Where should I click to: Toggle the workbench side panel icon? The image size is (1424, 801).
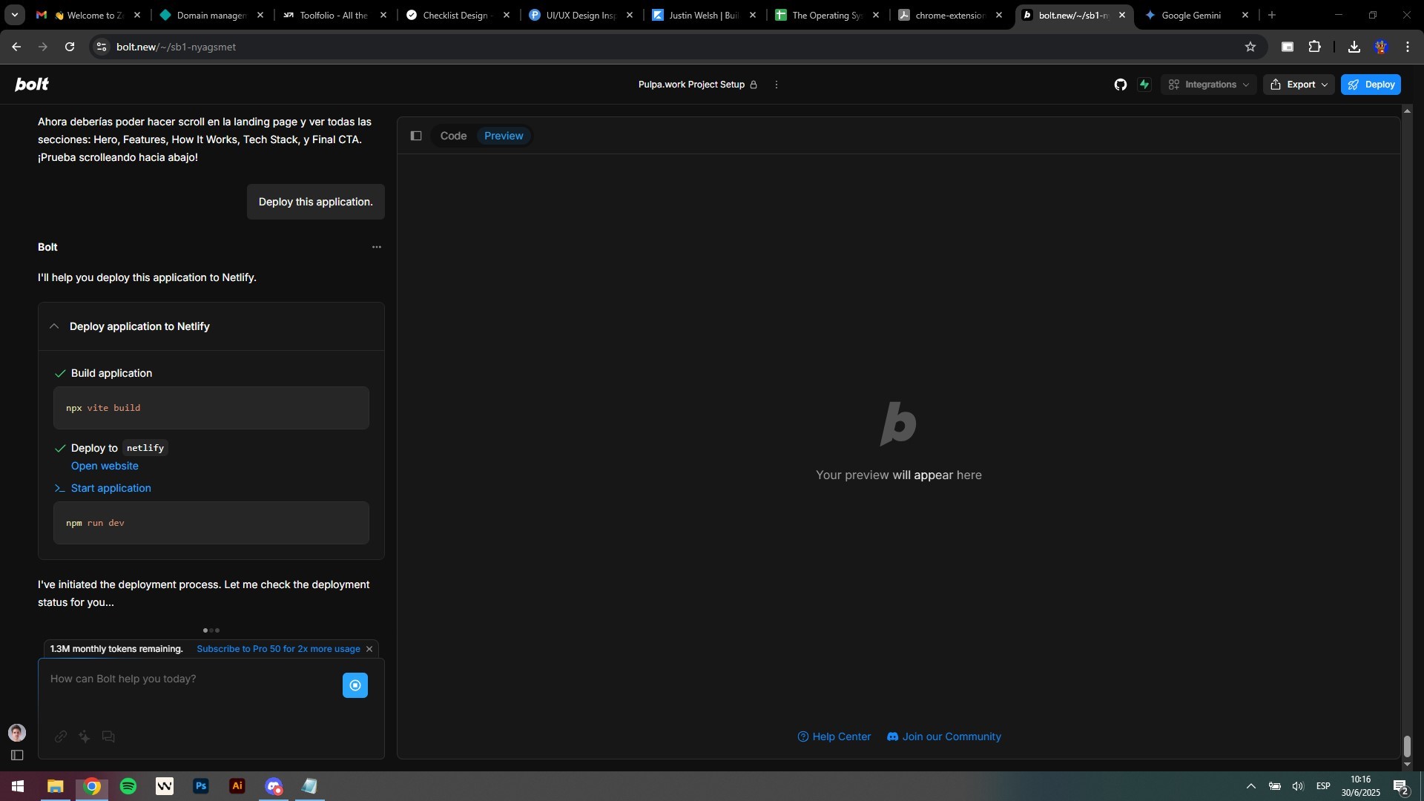click(x=416, y=136)
